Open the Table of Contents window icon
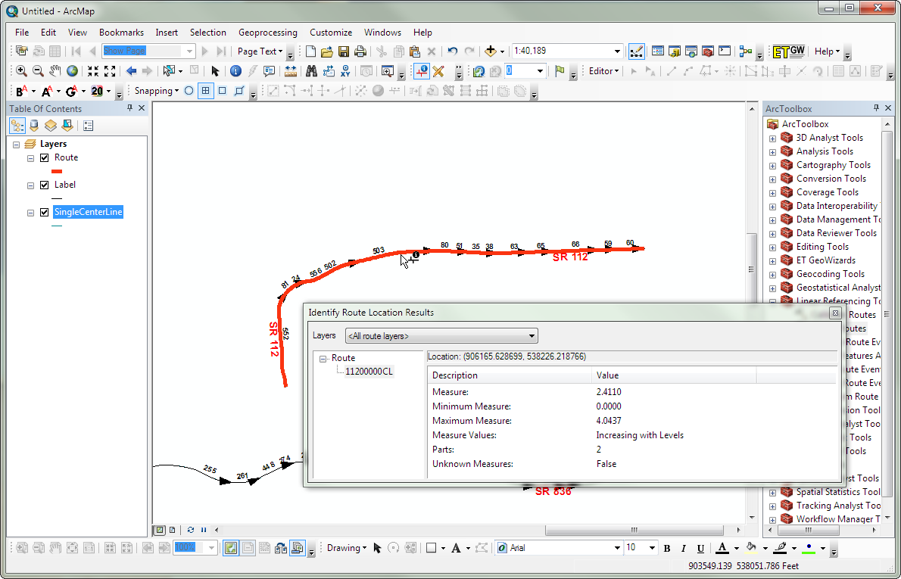Screen dimensions: 901x579 click(658, 51)
